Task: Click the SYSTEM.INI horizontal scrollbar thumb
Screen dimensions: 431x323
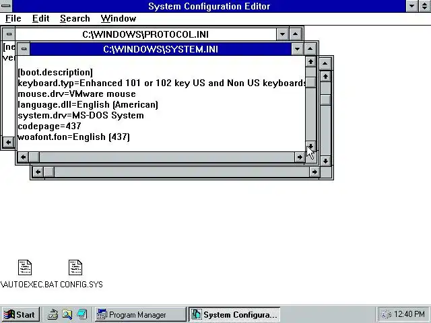Action: point(34,157)
